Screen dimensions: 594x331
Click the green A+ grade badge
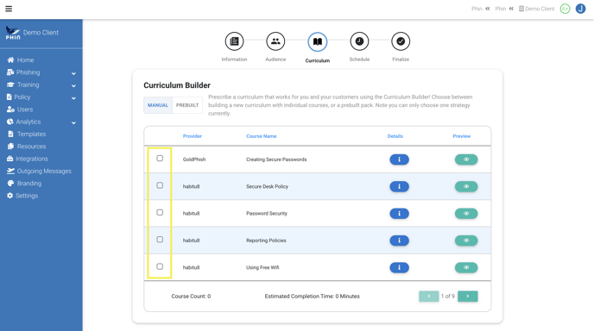[565, 9]
